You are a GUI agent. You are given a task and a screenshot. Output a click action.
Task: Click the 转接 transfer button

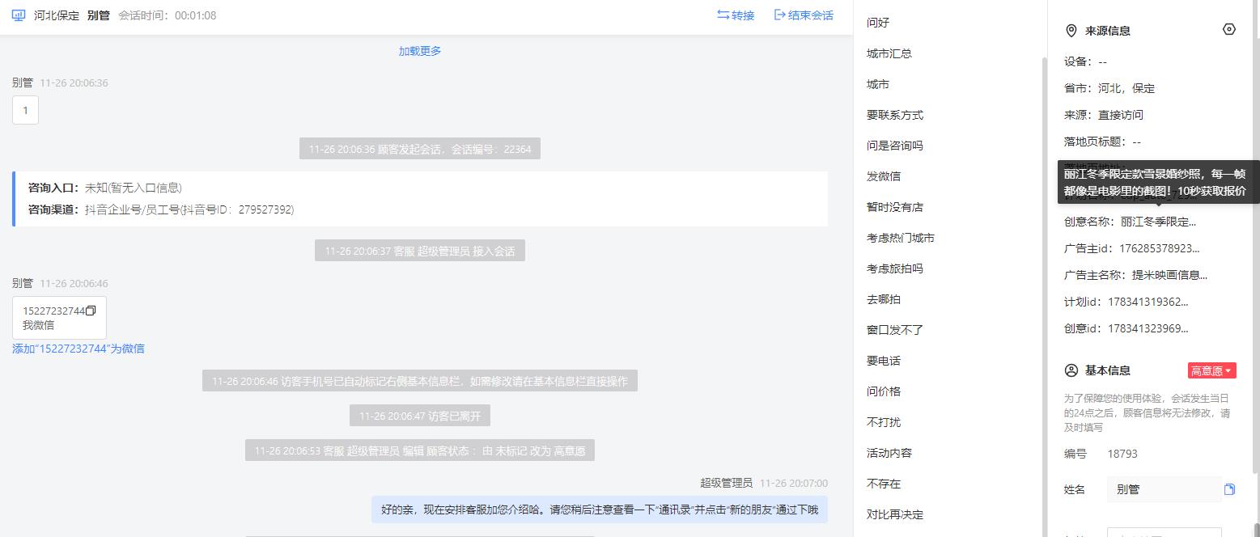pos(736,15)
